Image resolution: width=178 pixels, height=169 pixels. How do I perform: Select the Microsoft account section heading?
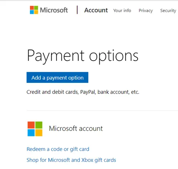click(x=76, y=128)
